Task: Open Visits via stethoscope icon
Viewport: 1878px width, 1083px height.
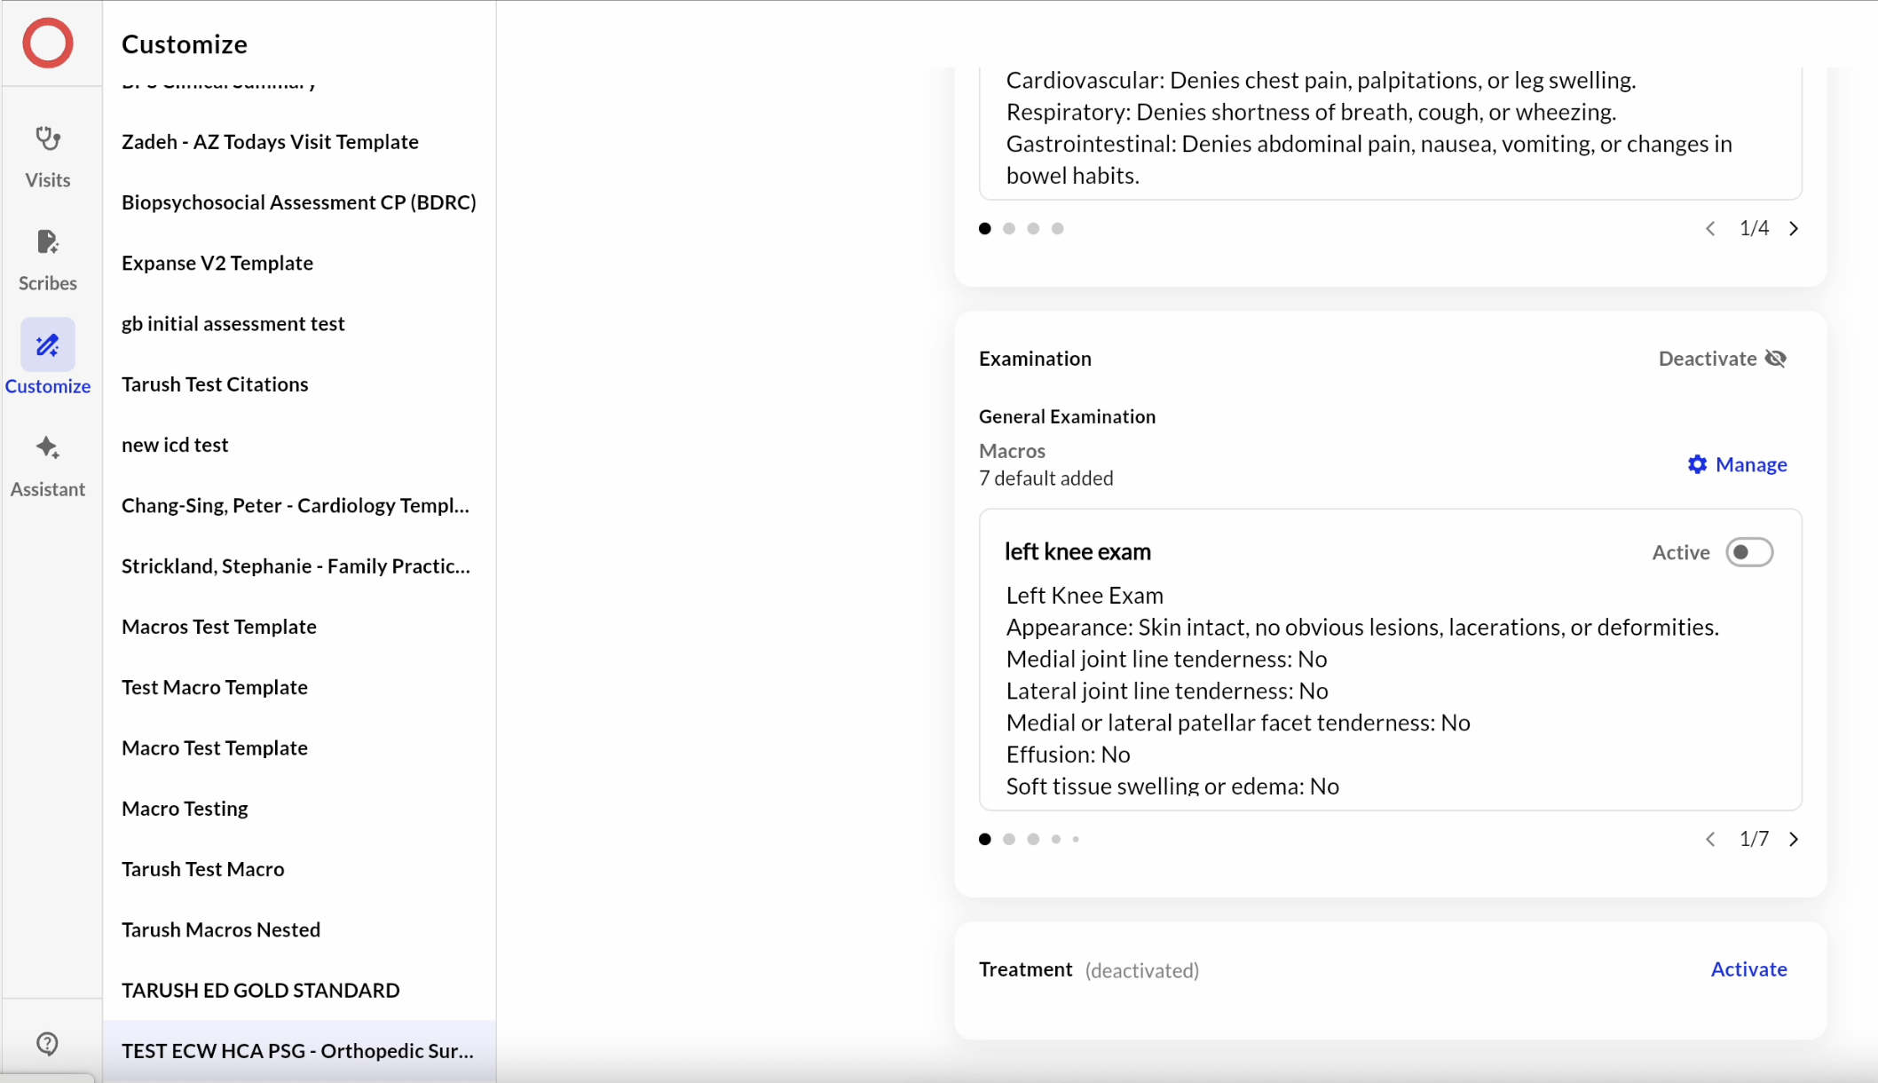Action: pyautogui.click(x=48, y=139)
